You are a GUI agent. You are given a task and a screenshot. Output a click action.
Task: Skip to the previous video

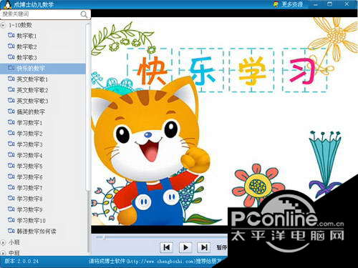pos(167,247)
